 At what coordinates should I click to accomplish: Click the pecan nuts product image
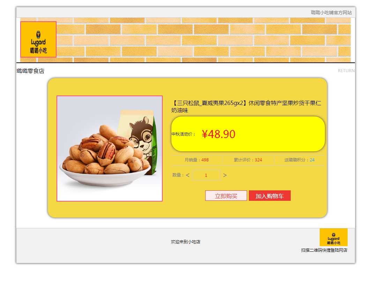(110, 149)
